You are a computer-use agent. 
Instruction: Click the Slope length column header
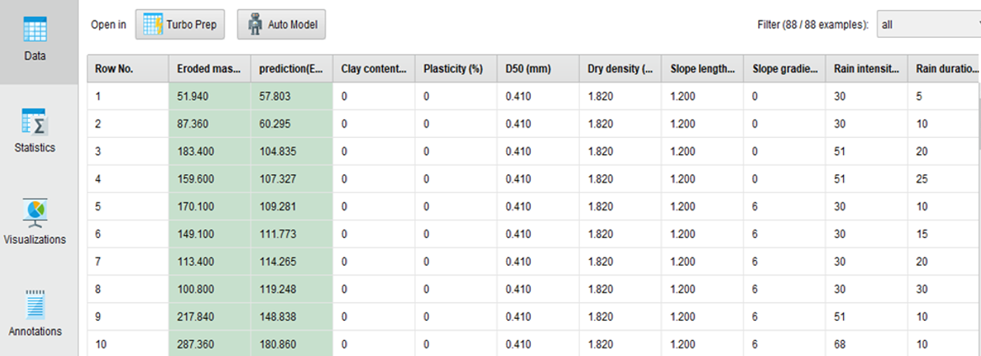pos(702,69)
